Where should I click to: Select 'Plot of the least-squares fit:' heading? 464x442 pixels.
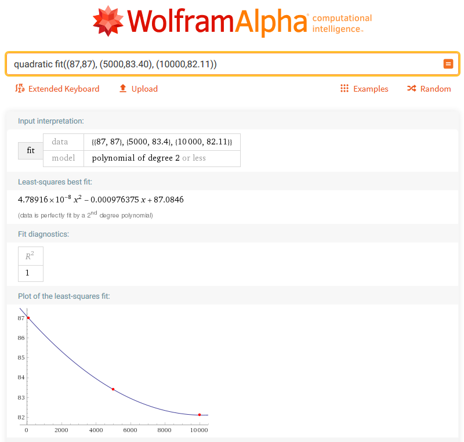point(64,296)
